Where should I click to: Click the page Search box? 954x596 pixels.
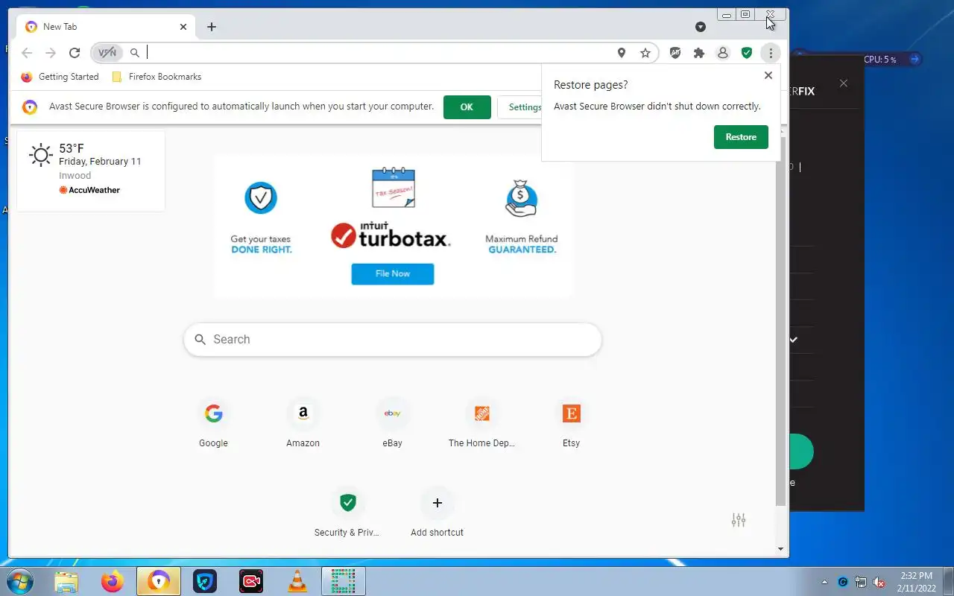click(393, 339)
